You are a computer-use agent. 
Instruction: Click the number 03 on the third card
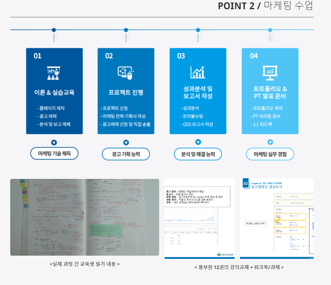tap(181, 56)
